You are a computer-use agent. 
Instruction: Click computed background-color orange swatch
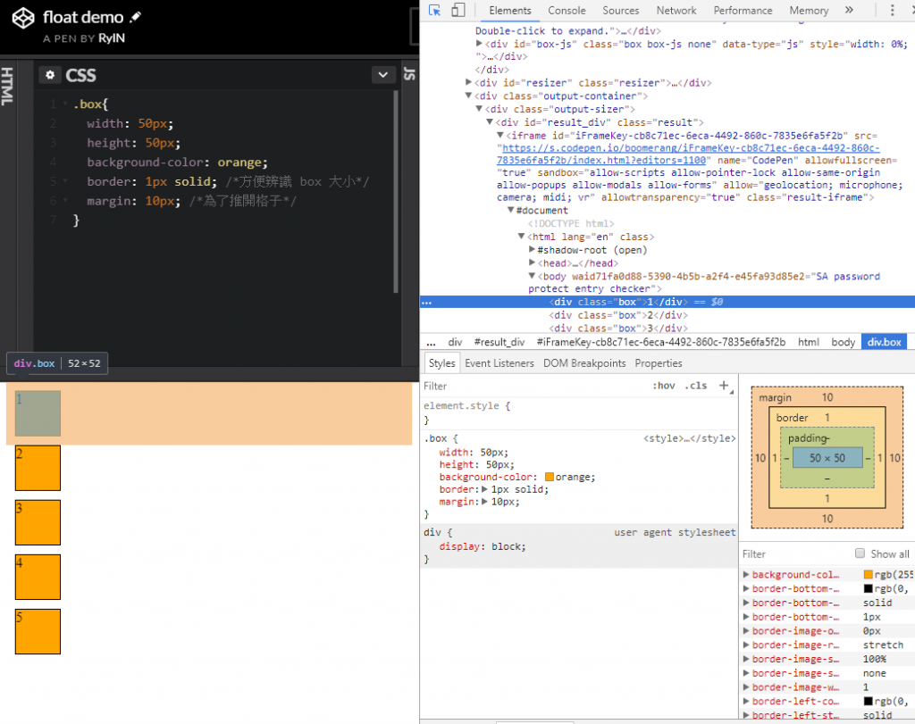868,574
